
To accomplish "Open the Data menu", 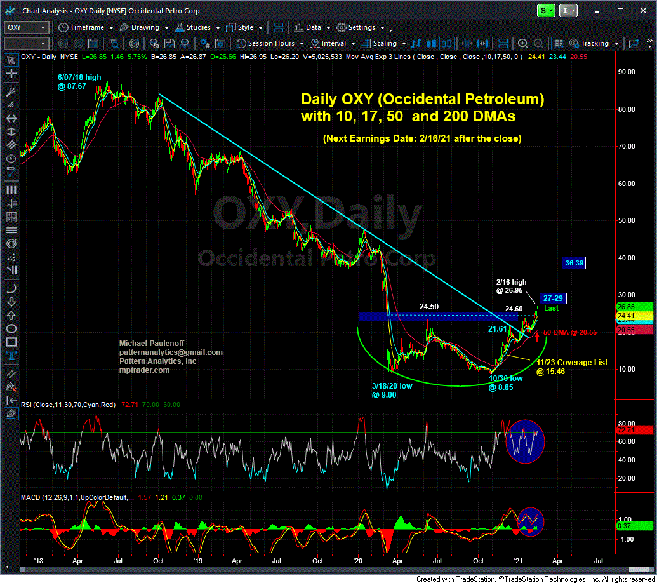I will [x=307, y=28].
